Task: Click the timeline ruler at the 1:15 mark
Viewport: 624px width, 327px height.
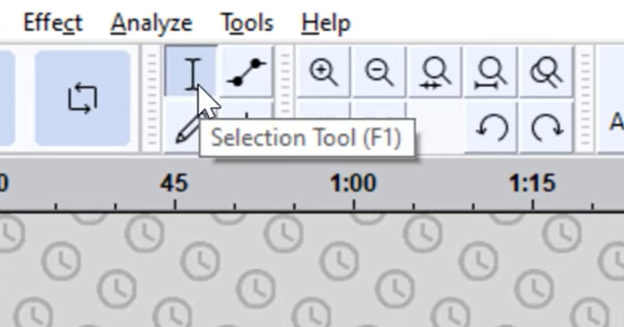Action: coord(532,184)
